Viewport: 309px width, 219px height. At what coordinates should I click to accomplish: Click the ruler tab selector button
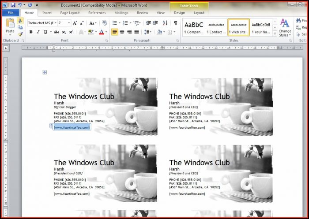click(6, 48)
